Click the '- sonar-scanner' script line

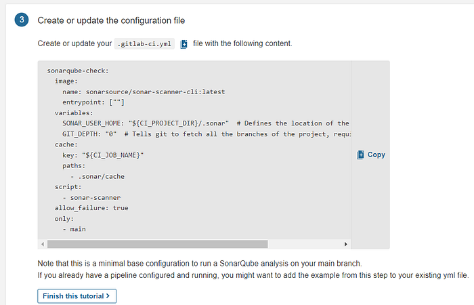click(91, 198)
